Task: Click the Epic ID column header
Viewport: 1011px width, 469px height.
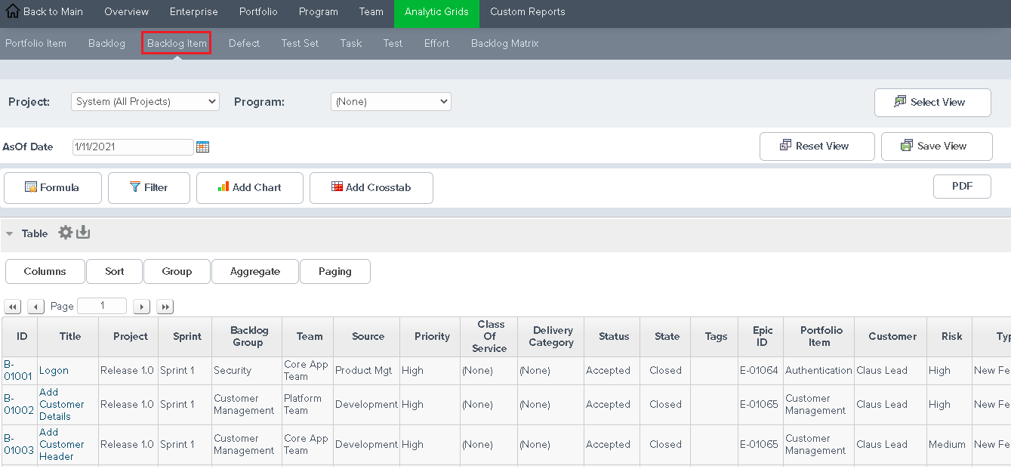Action: click(762, 337)
